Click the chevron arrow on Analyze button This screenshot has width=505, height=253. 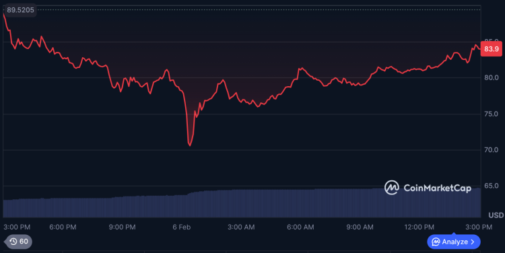pyautogui.click(x=473, y=242)
